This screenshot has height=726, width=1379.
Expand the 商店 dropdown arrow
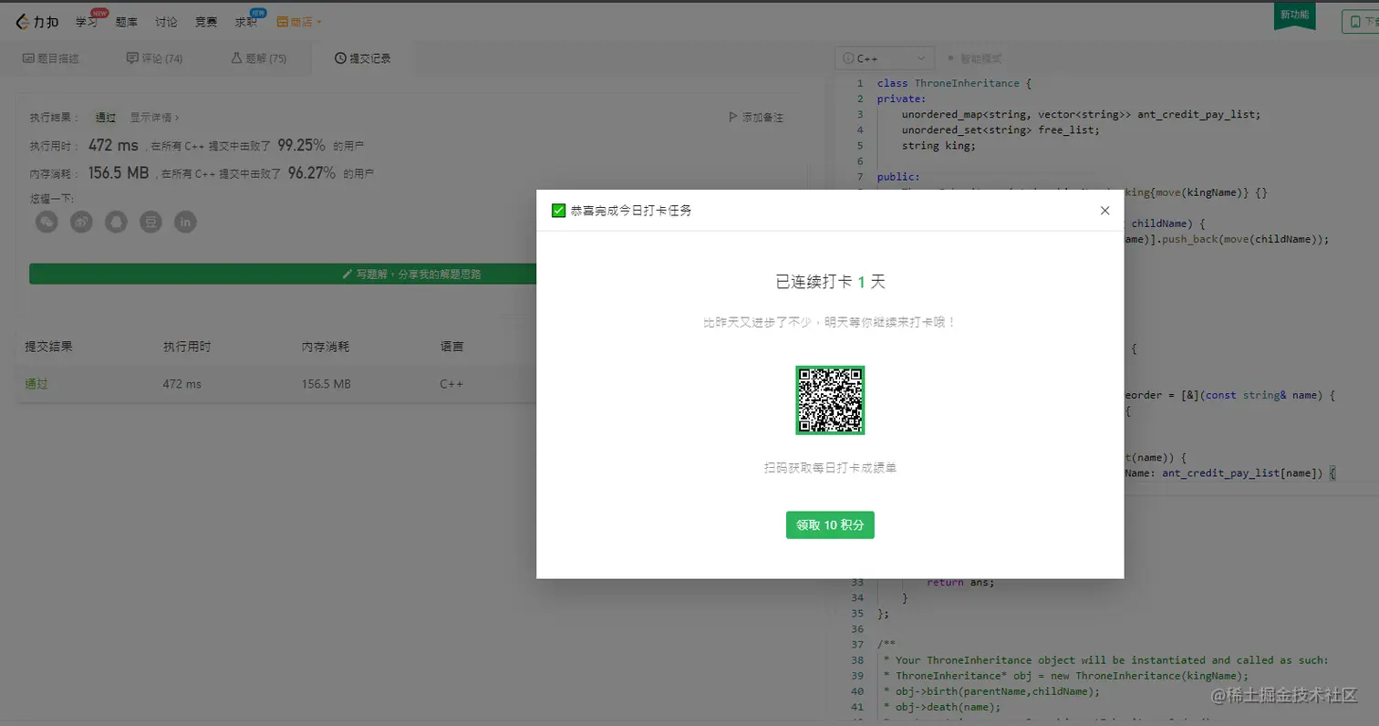coord(319,22)
